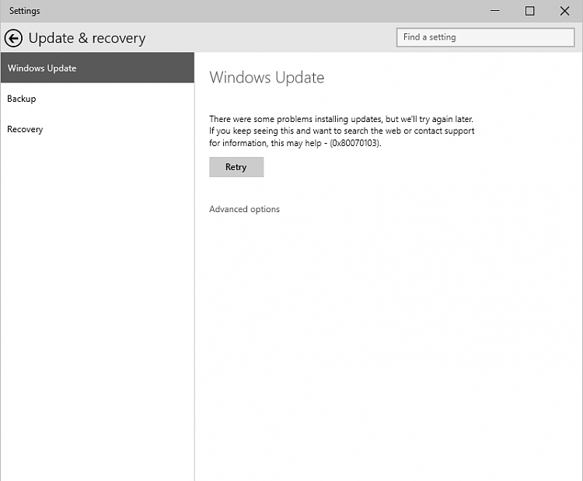Screen dimensions: 583x481
Task: Open the Backup section
Action: pyautogui.click(x=97, y=99)
